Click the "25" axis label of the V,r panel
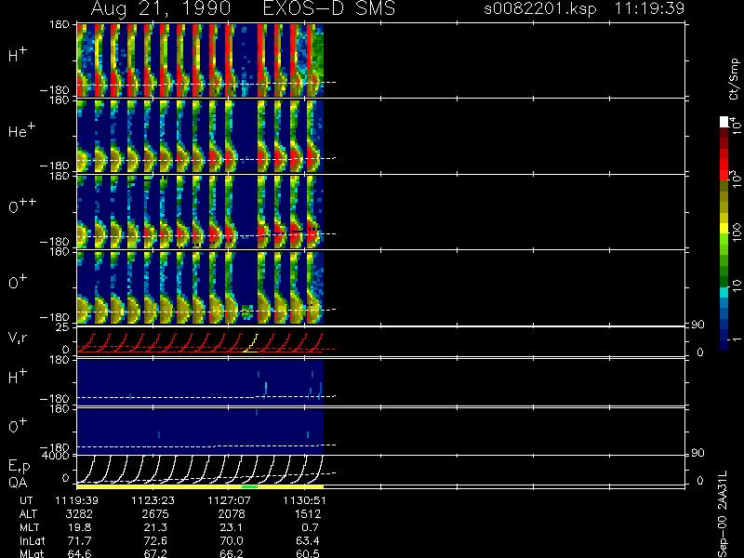The height and width of the screenshot is (558, 744). pos(64,327)
